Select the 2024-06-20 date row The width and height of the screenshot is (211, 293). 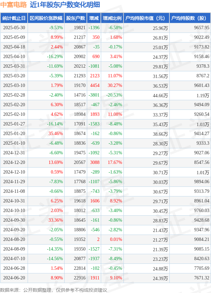tap(105, 278)
